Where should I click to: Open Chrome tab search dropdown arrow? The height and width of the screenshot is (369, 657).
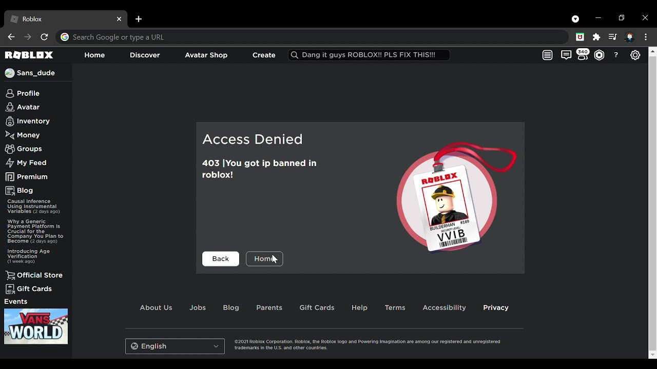(575, 19)
